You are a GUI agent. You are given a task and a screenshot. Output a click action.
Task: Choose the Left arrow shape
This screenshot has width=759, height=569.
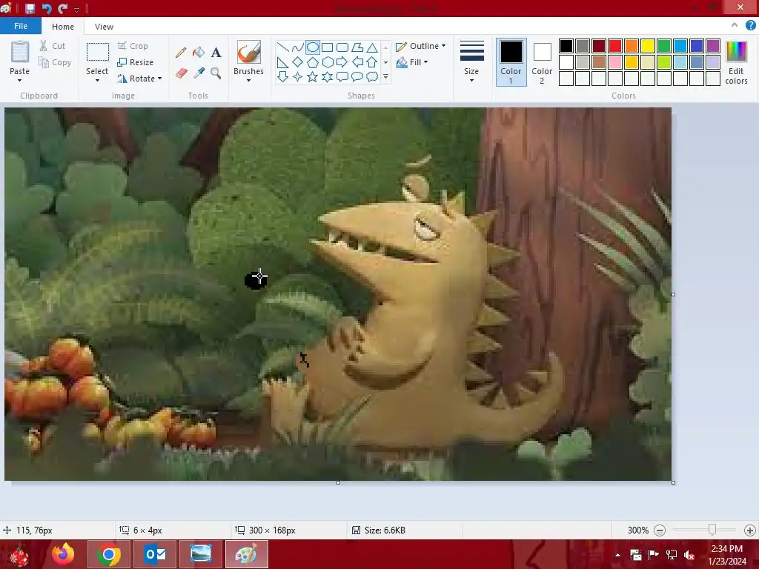point(357,62)
